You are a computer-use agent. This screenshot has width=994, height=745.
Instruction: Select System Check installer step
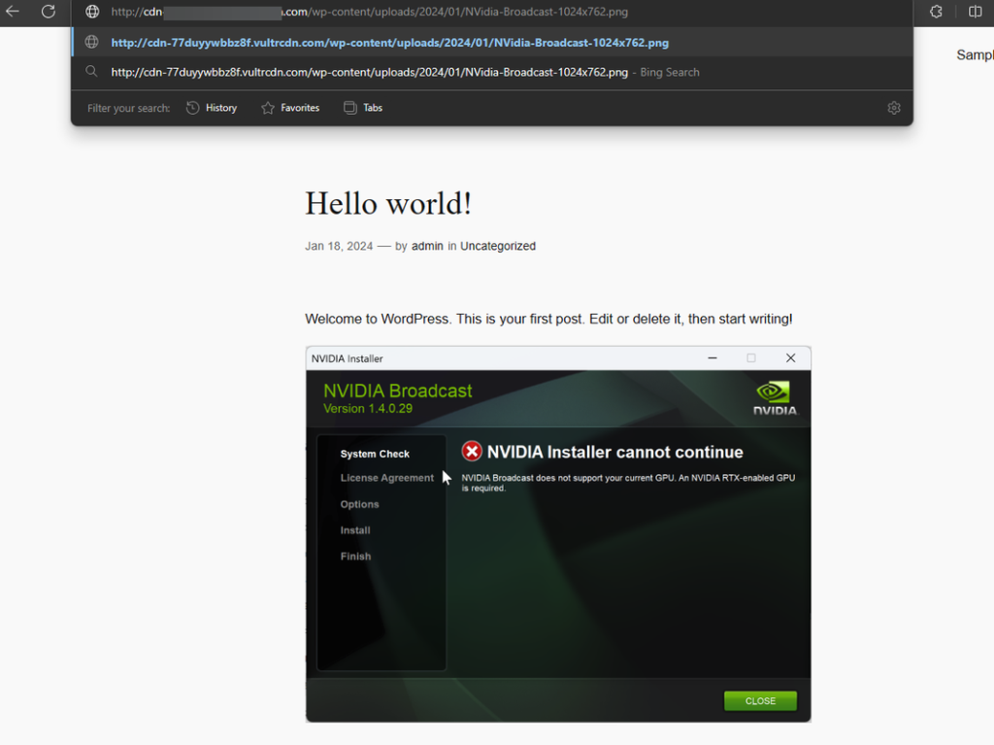(375, 454)
